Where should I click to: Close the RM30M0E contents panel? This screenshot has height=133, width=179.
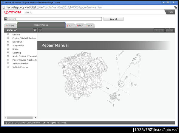point(35,30)
